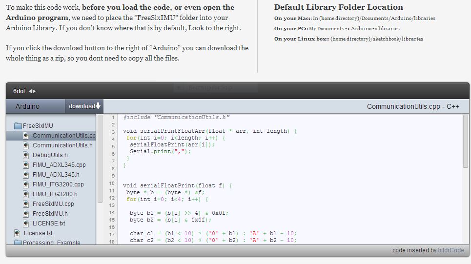
Task: Click the file icon beside License.txt
Action: pos(17,233)
